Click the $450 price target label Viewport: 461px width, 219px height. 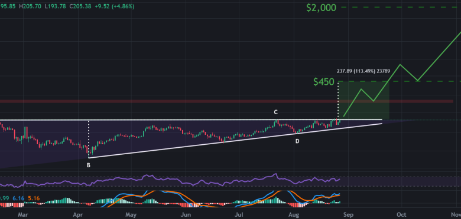coord(324,82)
